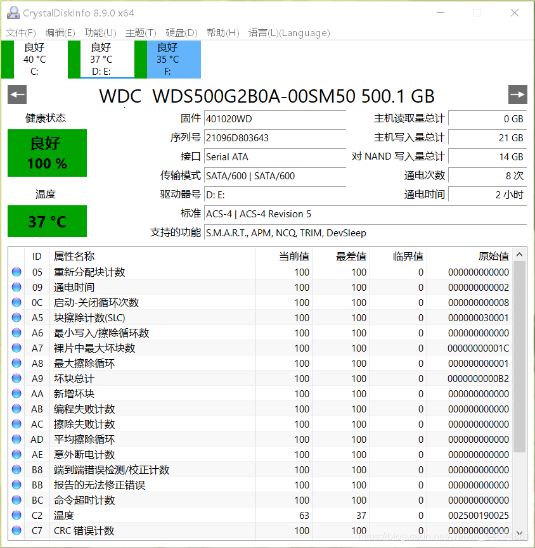Click the 接口 field Serial ATA
The width and height of the screenshot is (535, 548).
point(275,157)
